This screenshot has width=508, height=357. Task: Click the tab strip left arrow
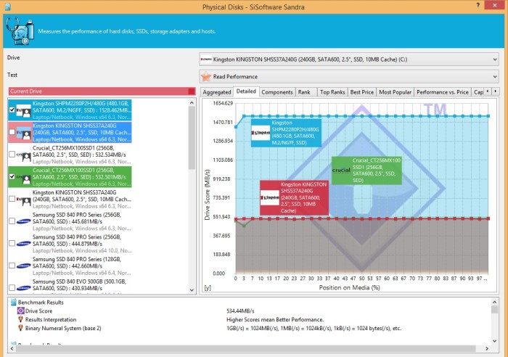pyautogui.click(x=487, y=91)
